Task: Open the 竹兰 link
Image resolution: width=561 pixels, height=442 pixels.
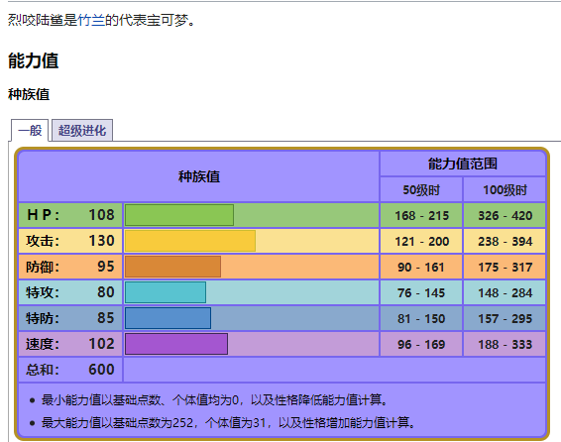Action: [x=91, y=20]
